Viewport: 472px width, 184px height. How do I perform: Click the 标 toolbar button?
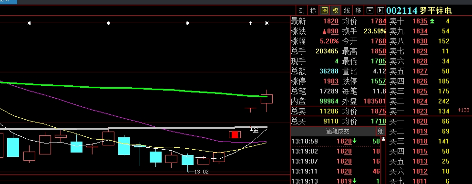point(313,11)
